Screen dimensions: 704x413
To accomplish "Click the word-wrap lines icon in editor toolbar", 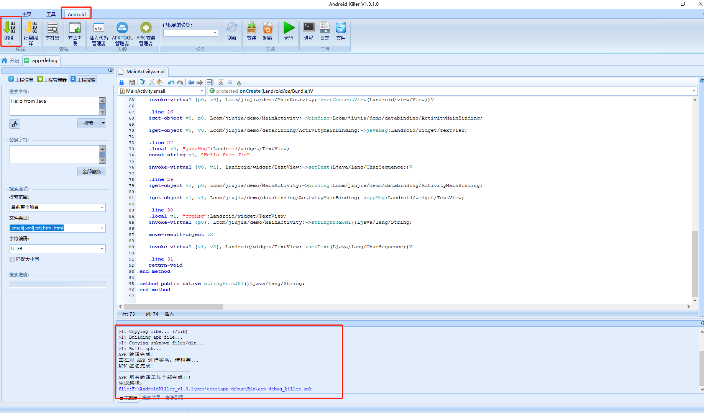I will click(x=210, y=82).
